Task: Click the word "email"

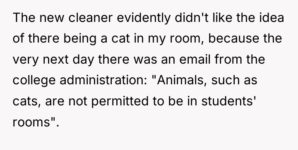Action: [195, 59]
